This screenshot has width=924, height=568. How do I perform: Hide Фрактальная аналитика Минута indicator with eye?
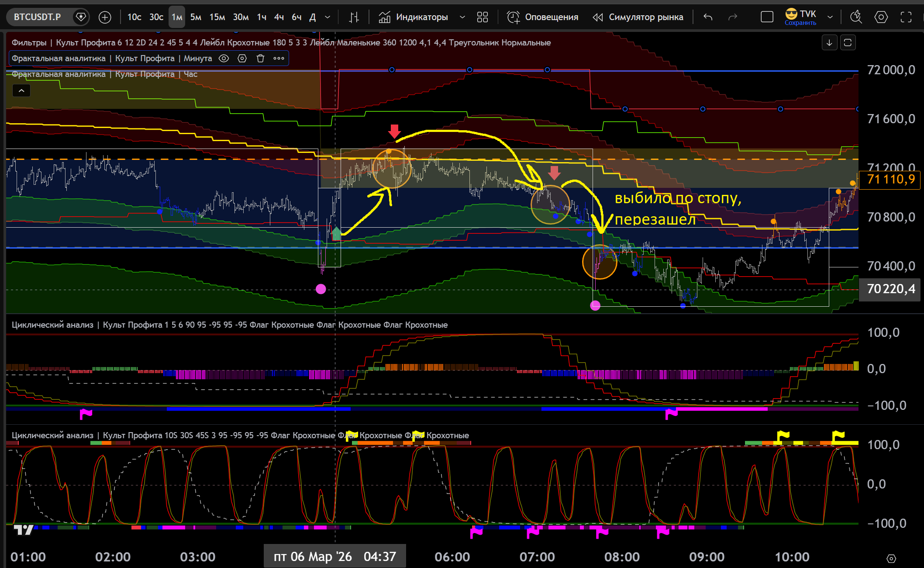tap(224, 59)
